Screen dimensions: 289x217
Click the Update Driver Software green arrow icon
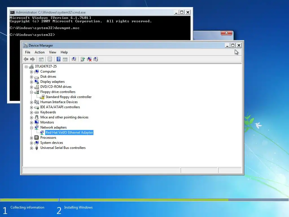(83, 59)
